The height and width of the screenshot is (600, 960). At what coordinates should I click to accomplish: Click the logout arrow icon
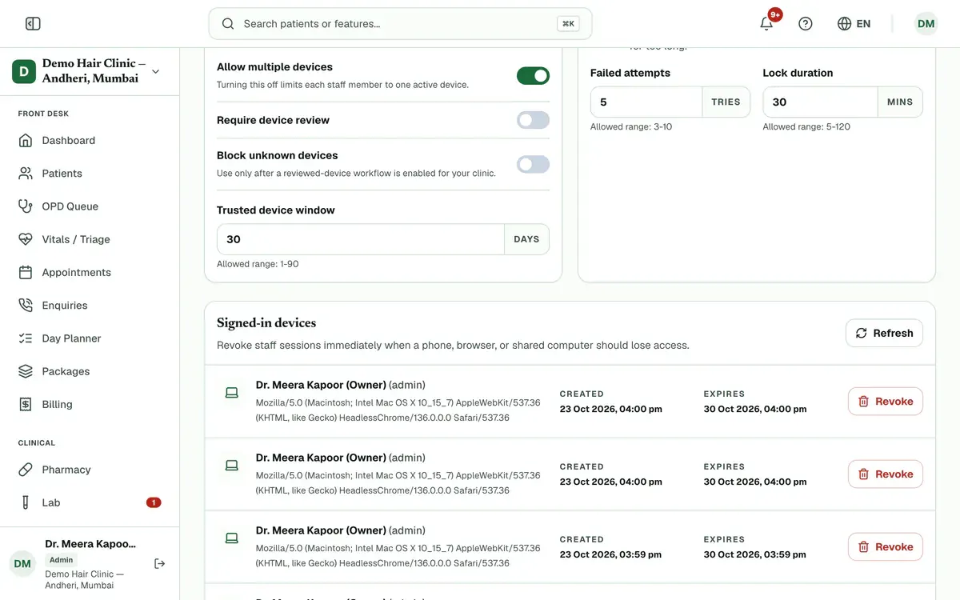159,564
